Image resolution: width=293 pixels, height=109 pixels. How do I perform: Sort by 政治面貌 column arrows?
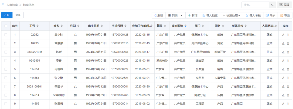185,26
